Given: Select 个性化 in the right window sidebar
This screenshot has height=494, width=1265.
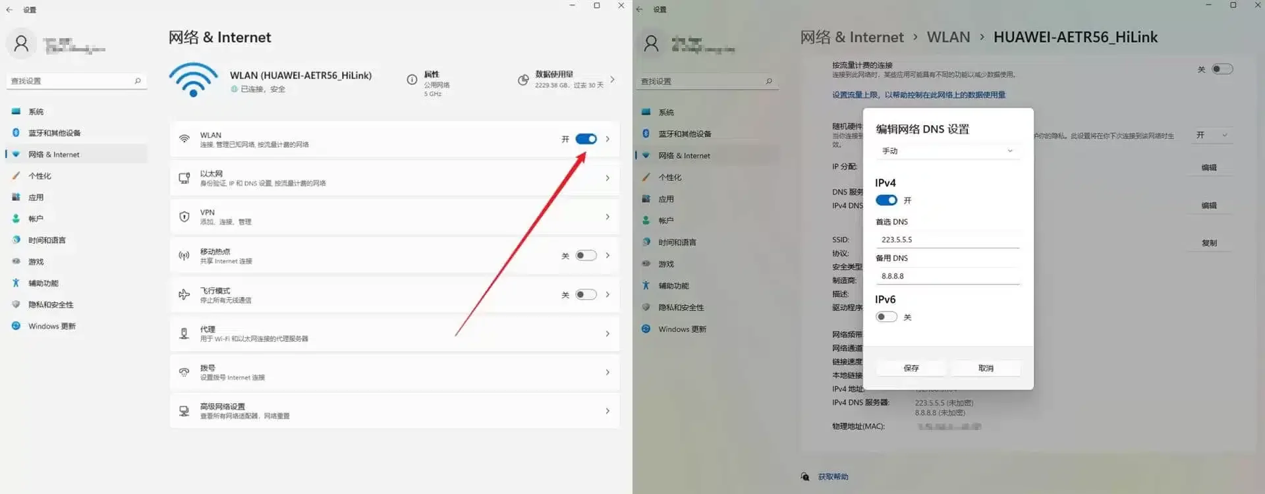Looking at the screenshot, I should point(707,177).
